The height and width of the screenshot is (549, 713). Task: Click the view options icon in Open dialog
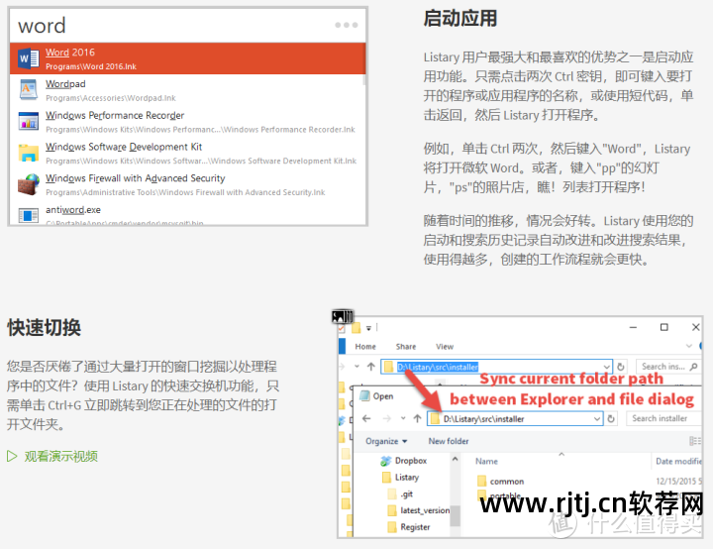pos(695,441)
